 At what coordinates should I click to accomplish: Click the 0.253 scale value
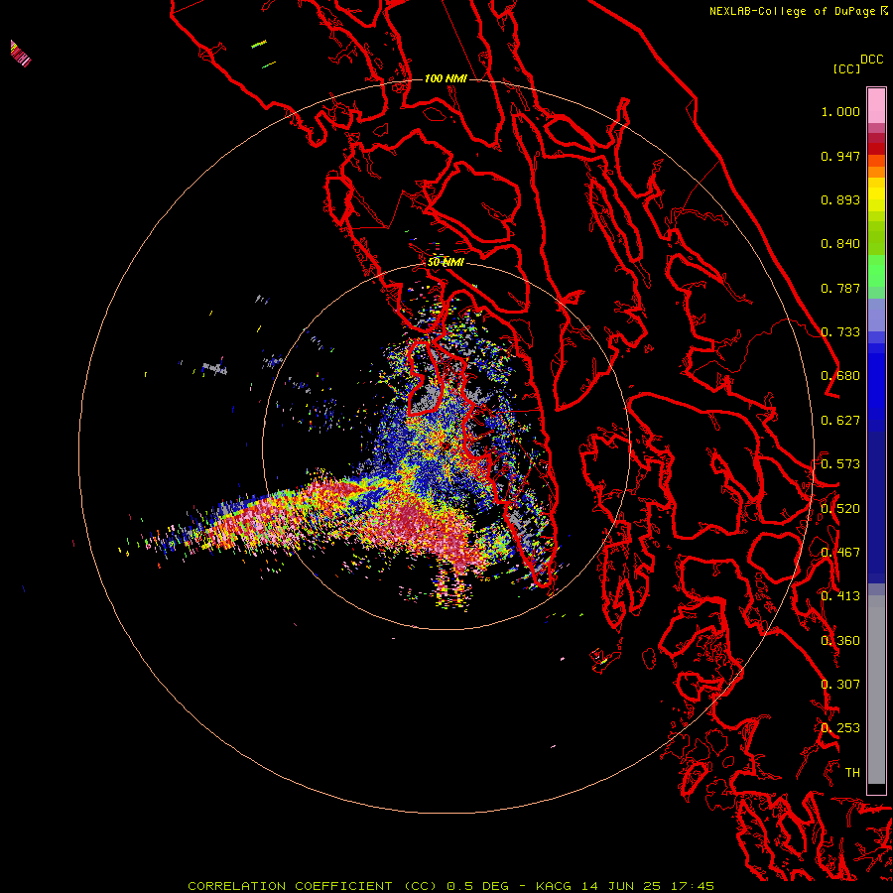pos(840,728)
